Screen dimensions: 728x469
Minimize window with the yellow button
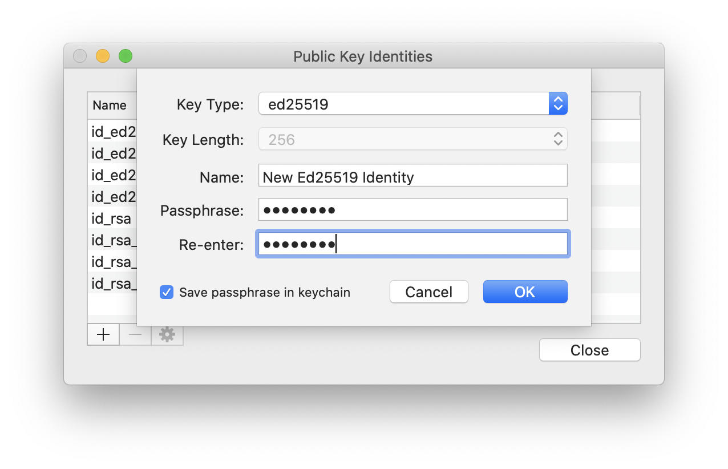coord(103,56)
